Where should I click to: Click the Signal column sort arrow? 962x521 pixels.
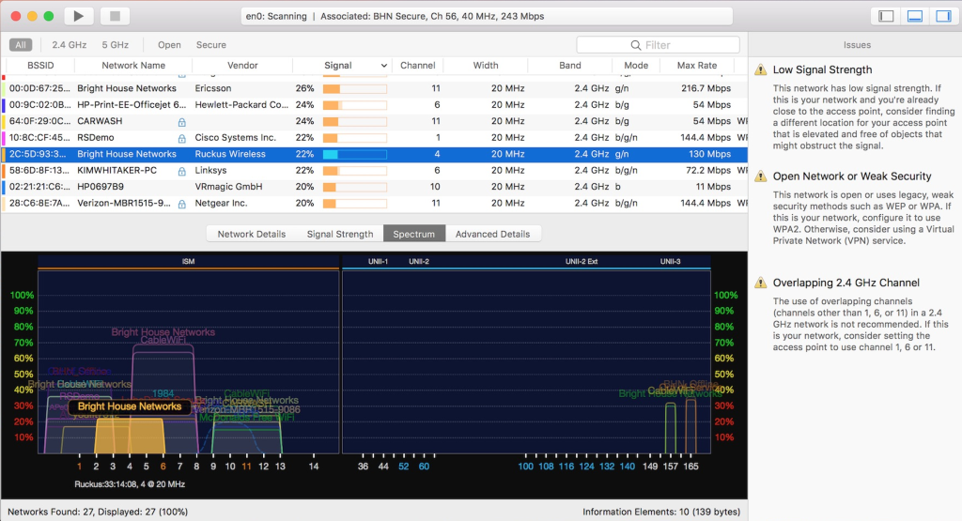pyautogui.click(x=383, y=66)
